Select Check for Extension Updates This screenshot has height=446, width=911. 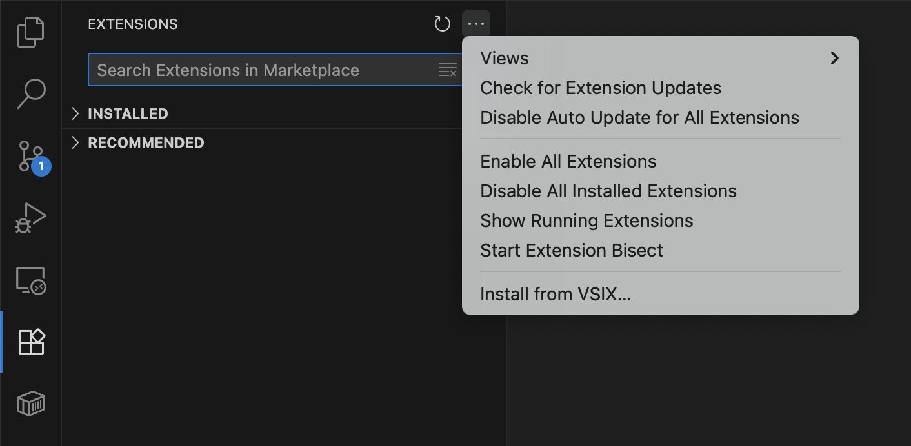click(601, 88)
